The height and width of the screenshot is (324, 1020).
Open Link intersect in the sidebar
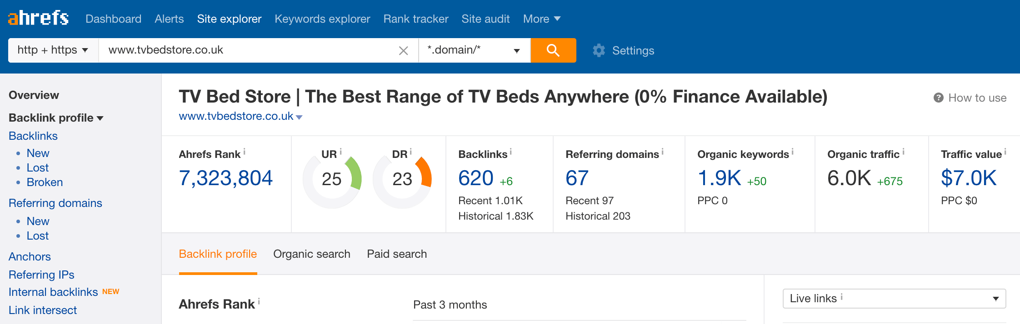click(43, 310)
